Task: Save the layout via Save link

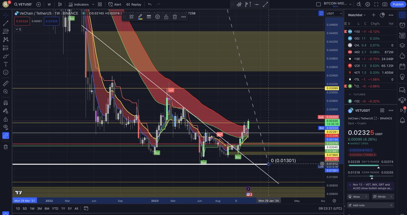Action: [335, 6]
